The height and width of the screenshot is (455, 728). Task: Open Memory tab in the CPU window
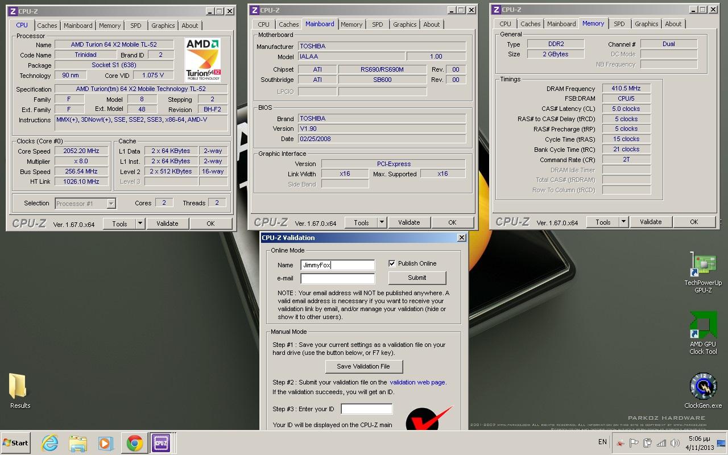110,26
